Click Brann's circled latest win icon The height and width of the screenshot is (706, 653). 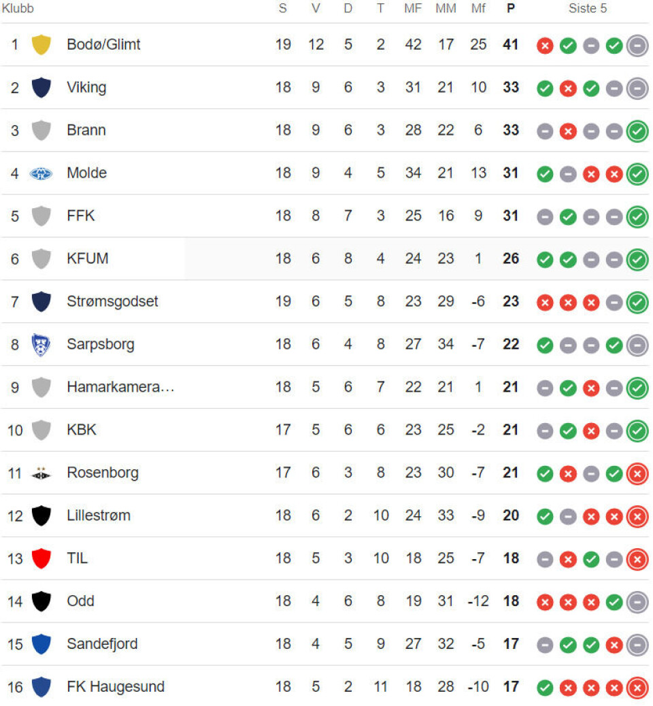coord(637,131)
